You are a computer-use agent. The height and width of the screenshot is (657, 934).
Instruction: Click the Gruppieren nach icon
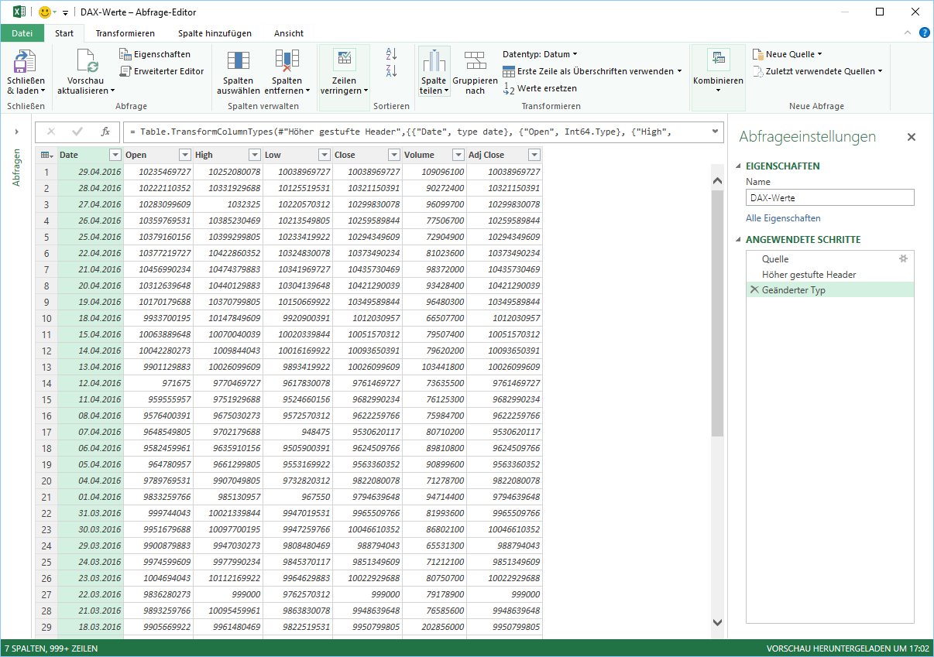click(475, 62)
